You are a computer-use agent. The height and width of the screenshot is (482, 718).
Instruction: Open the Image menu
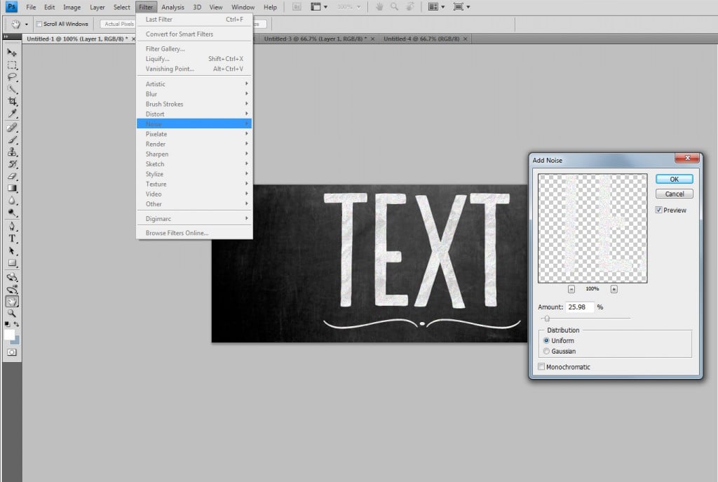coord(72,7)
